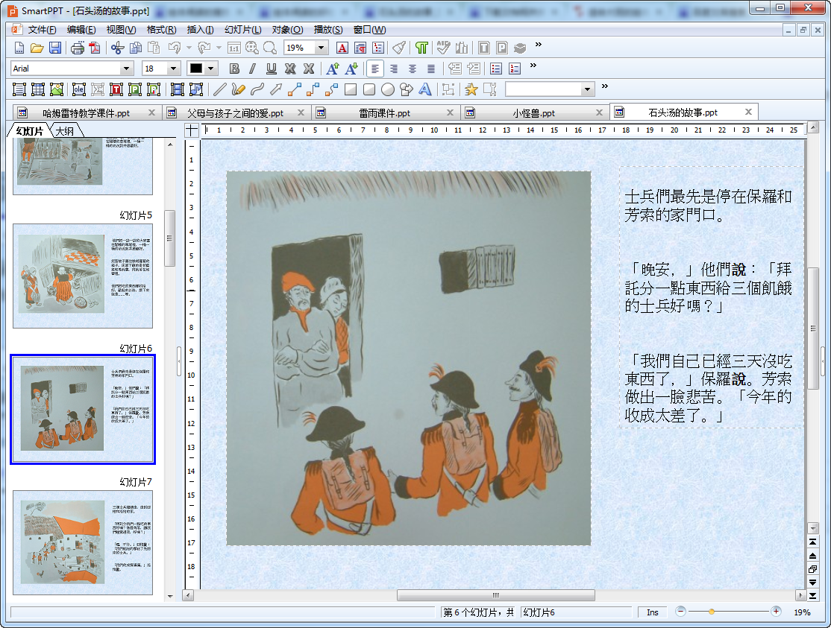Open the 19% zoom level dropdown
This screenshot has height=628, width=831.
click(x=321, y=48)
